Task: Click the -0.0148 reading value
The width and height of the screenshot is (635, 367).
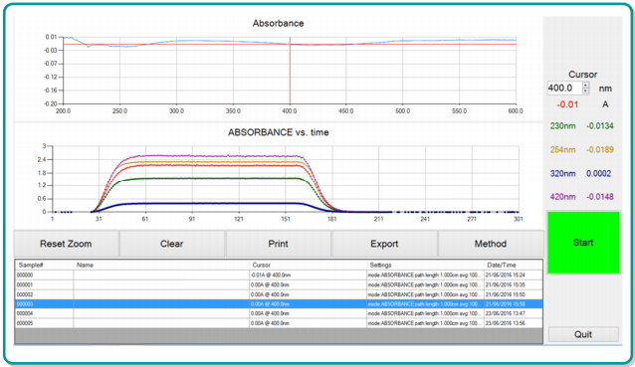Action: point(600,197)
